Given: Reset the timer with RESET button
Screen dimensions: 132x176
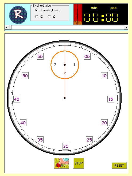Looking at the screenshot, I should pyautogui.click(x=119, y=166).
